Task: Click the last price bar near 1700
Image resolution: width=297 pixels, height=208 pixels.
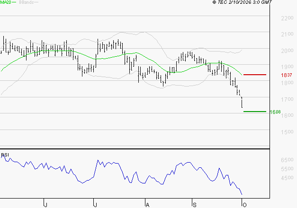Action: (242, 103)
